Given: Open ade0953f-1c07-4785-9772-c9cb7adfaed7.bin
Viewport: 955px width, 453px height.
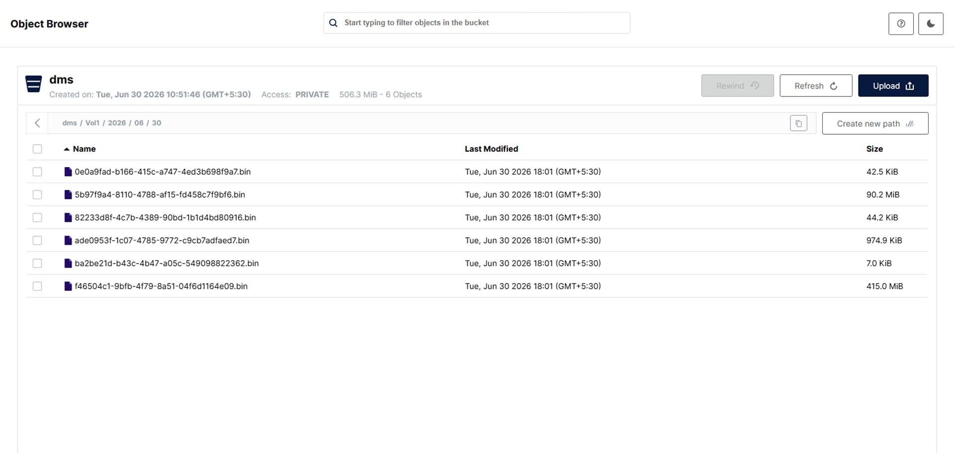Looking at the screenshot, I should 162,240.
